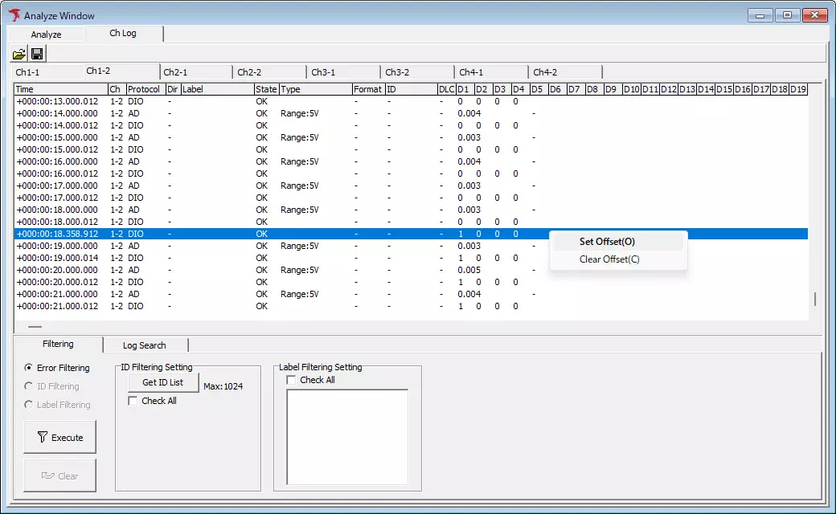Click inside the Label Filtering list box
The width and height of the screenshot is (836, 514).
[347, 437]
